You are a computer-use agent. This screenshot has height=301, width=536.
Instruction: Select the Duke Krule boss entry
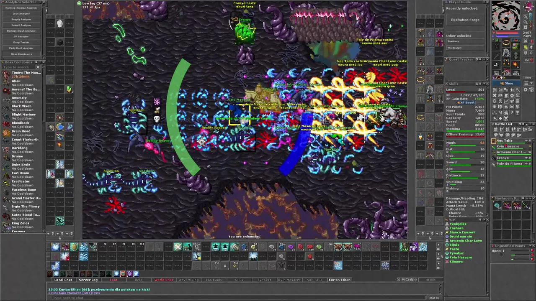tap(22, 166)
